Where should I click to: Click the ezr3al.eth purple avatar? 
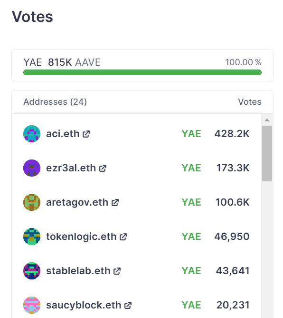[32, 168]
